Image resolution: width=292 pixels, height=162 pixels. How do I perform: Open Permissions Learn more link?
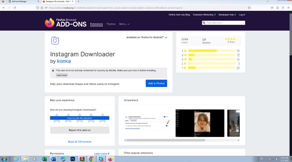102,153
